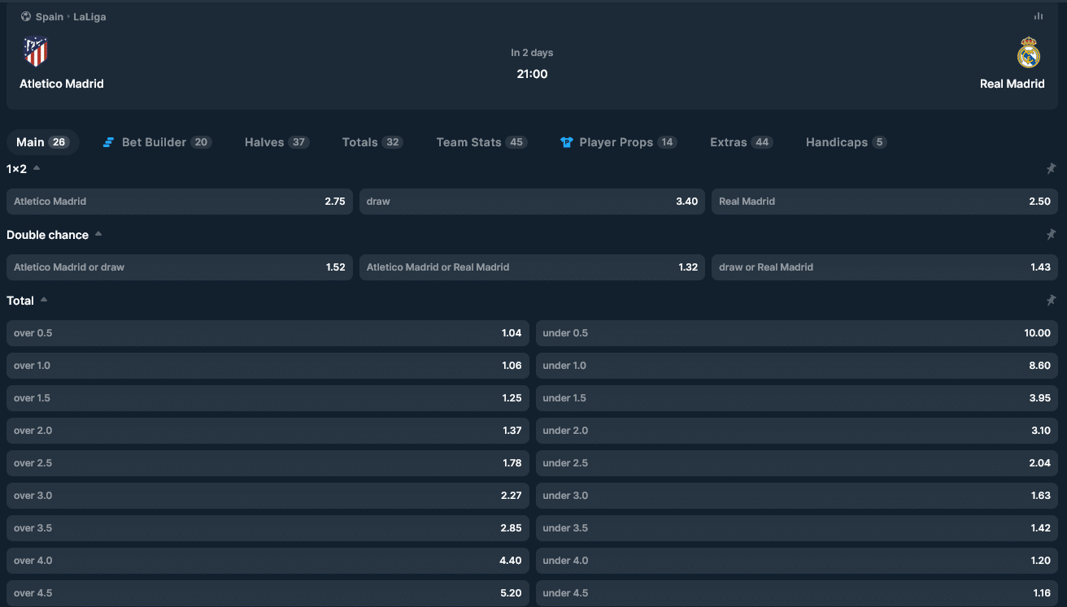The width and height of the screenshot is (1067, 607).
Task: Select under 3.5 at 1.42
Action: coord(797,528)
